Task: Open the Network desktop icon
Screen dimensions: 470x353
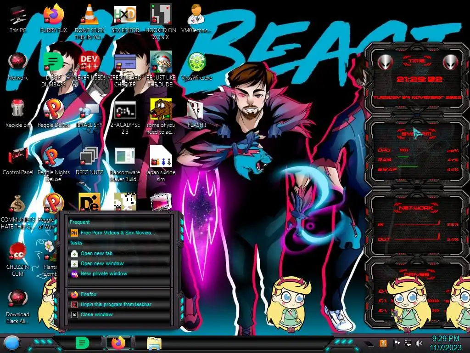Action: pos(18,66)
